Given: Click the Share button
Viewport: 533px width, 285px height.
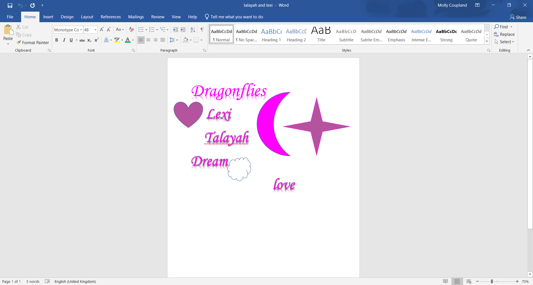Looking at the screenshot, I should point(518,17).
